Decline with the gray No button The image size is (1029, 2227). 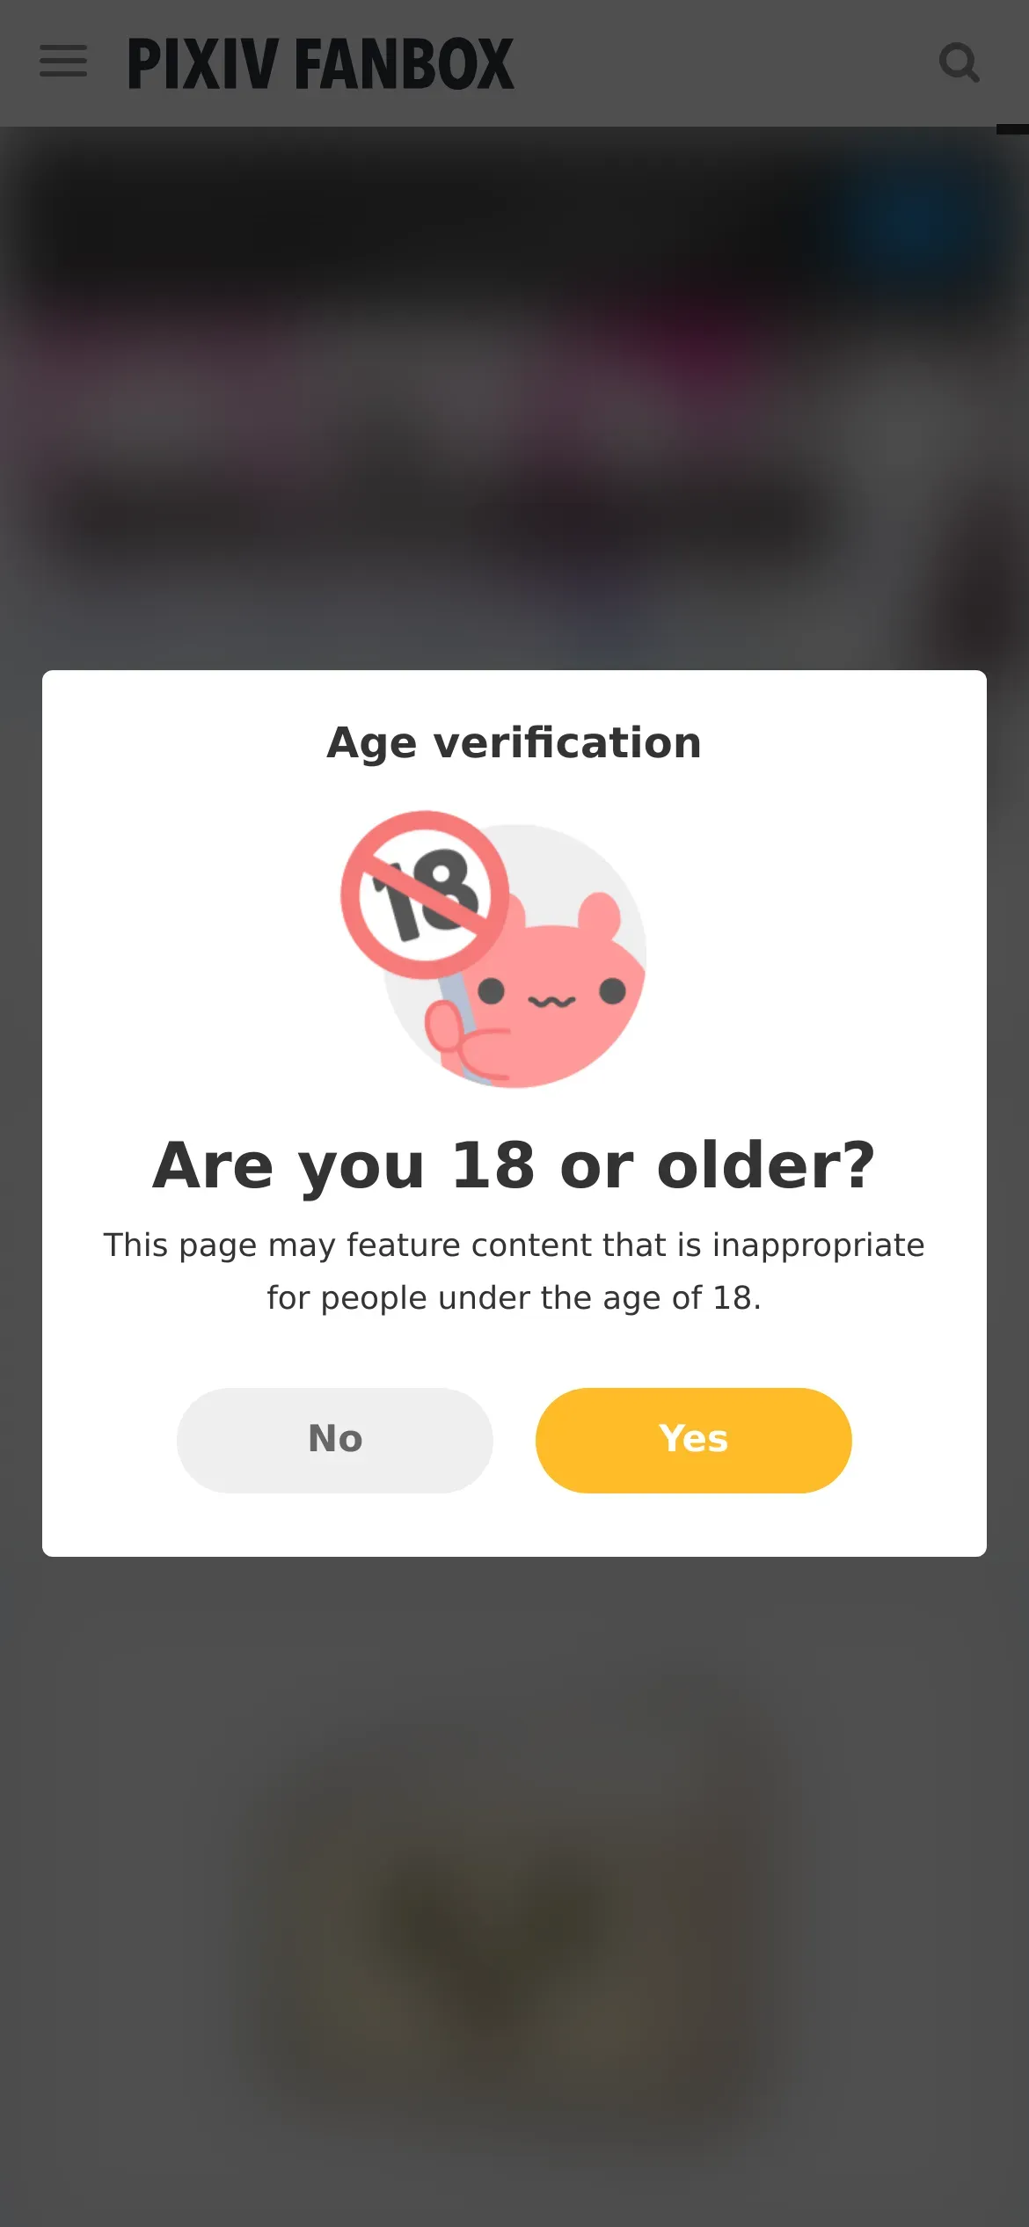(x=334, y=1440)
